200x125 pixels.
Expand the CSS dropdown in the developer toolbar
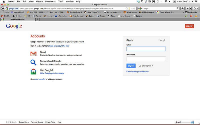(28, 16)
